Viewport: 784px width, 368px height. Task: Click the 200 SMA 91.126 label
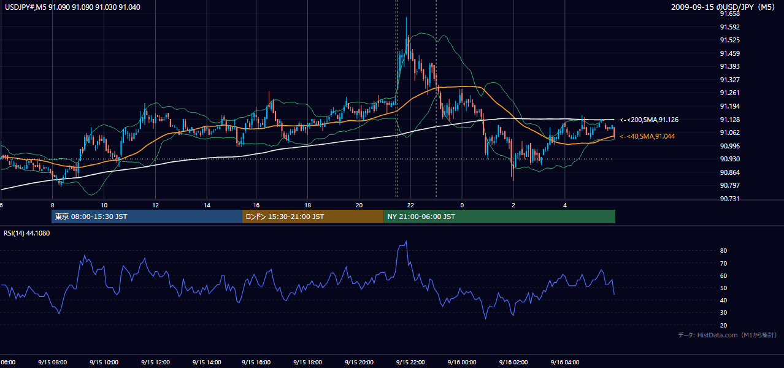[x=649, y=120]
